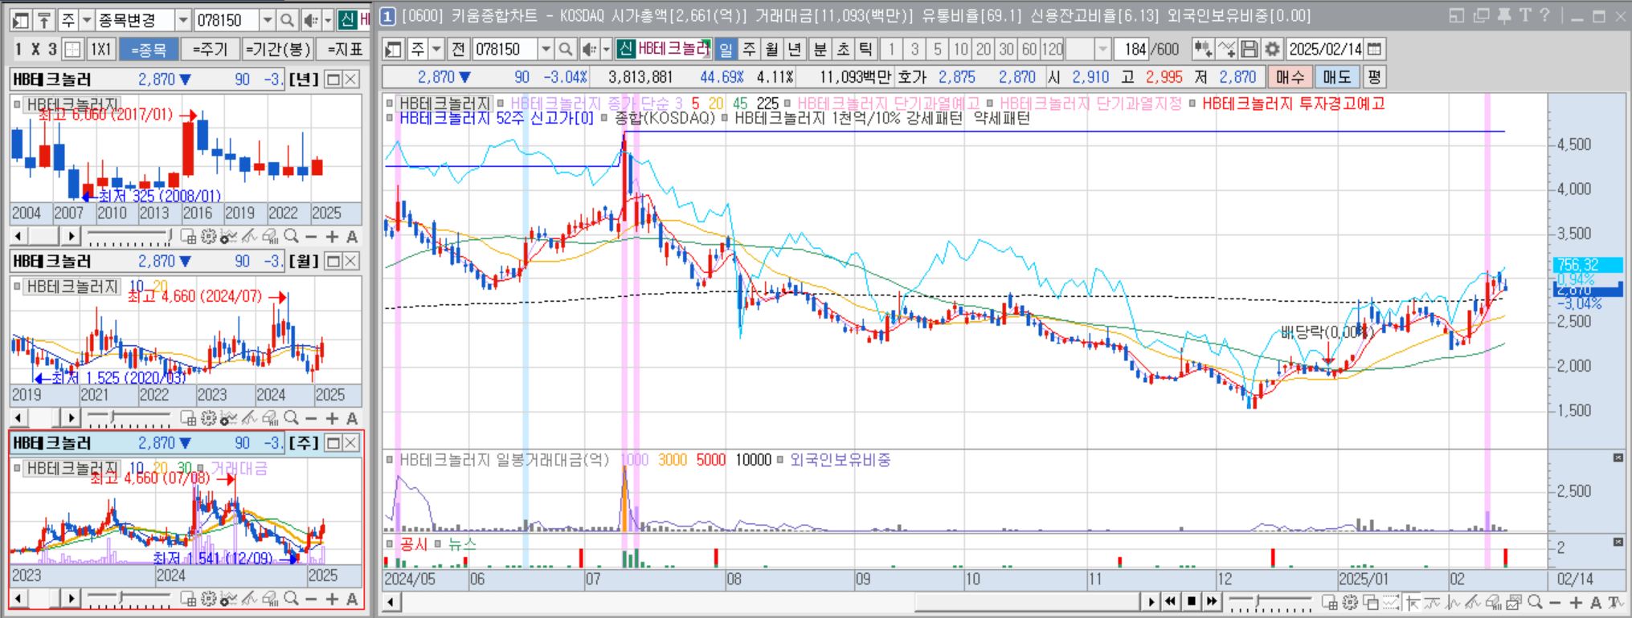The height and width of the screenshot is (618, 1632).
Task: Click the pin icon in main window title bar
Action: [1503, 15]
